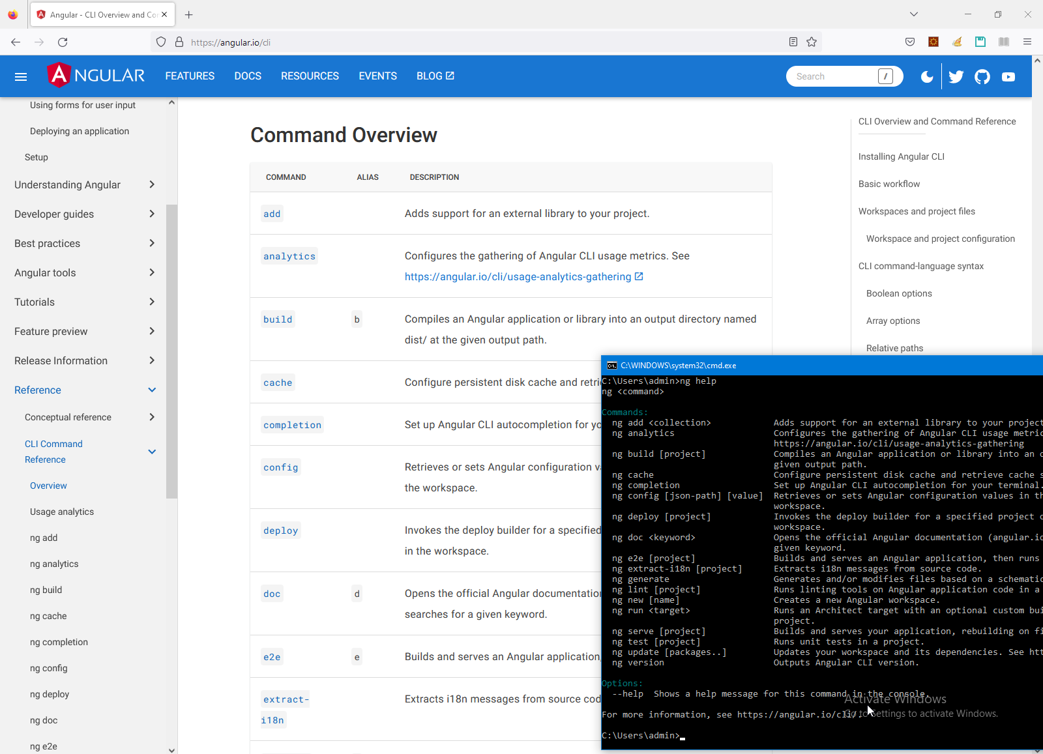Jump to Basic workflow in contents
Screen dimensions: 1043x754
889,184
